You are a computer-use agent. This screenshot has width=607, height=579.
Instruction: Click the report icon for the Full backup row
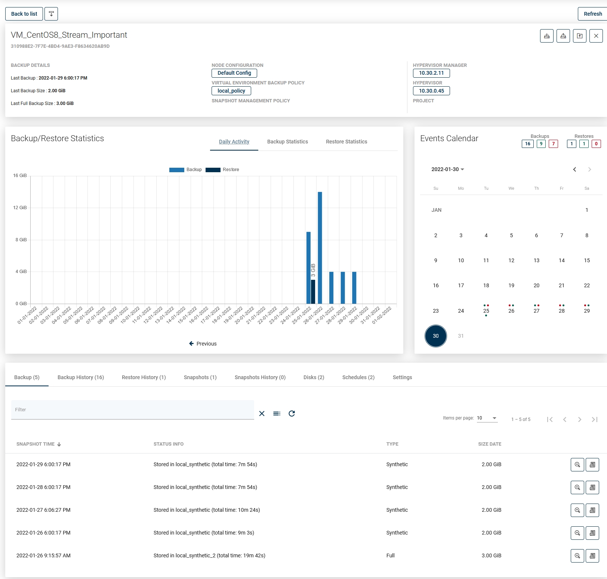pyautogui.click(x=592, y=556)
